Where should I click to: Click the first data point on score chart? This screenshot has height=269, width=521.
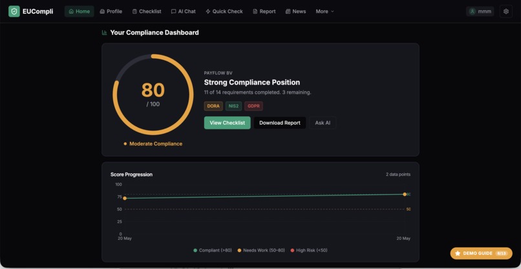tap(125, 198)
